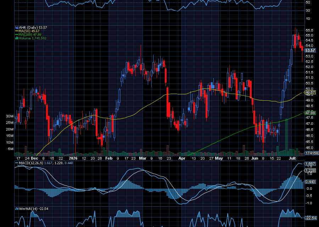The width and height of the screenshot is (319, 227).
Task: Click the 10M volume axis label
Action: 10,142
